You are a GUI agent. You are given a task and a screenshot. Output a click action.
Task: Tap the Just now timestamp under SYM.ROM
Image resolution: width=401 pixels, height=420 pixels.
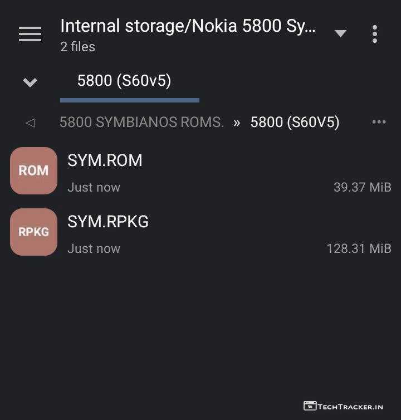[x=94, y=188]
